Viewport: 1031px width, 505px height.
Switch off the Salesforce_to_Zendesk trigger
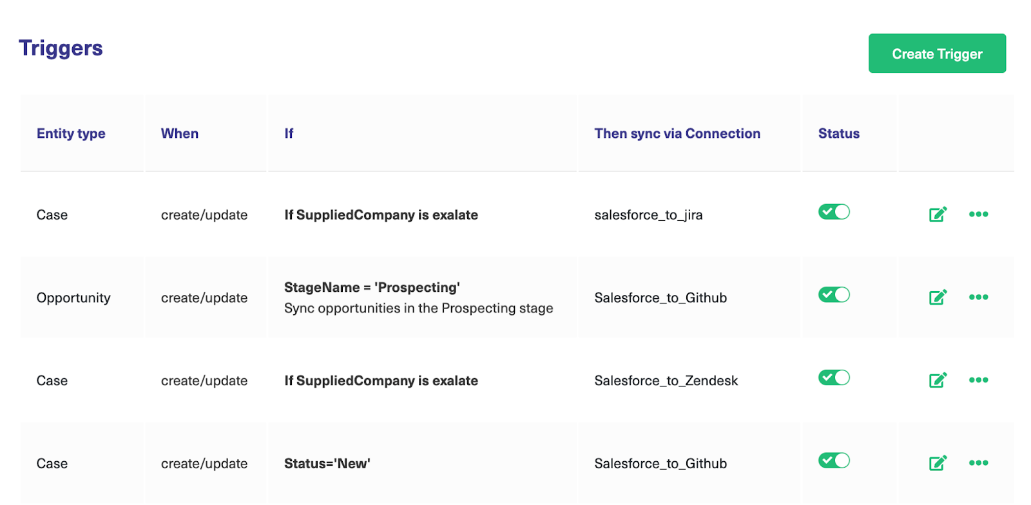click(834, 377)
